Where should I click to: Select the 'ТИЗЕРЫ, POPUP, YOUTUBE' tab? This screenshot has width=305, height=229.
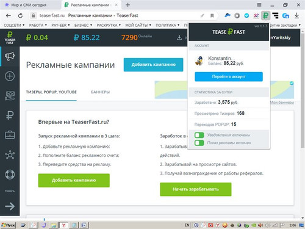tap(51, 92)
